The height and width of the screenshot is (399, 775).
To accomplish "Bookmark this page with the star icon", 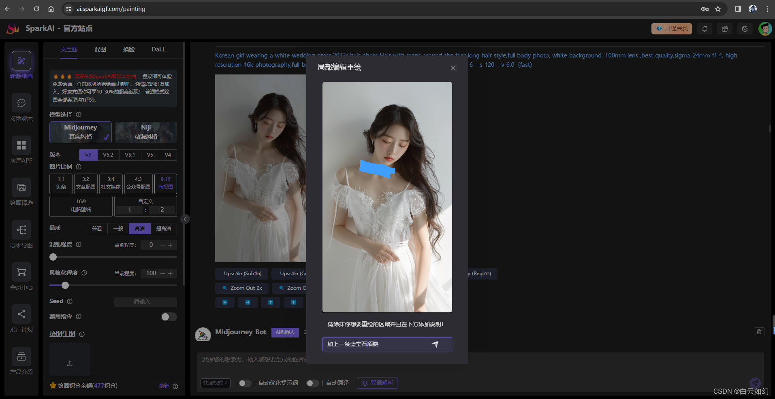I will coord(718,9).
